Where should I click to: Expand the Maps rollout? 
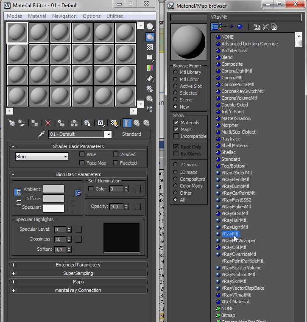pos(78,282)
